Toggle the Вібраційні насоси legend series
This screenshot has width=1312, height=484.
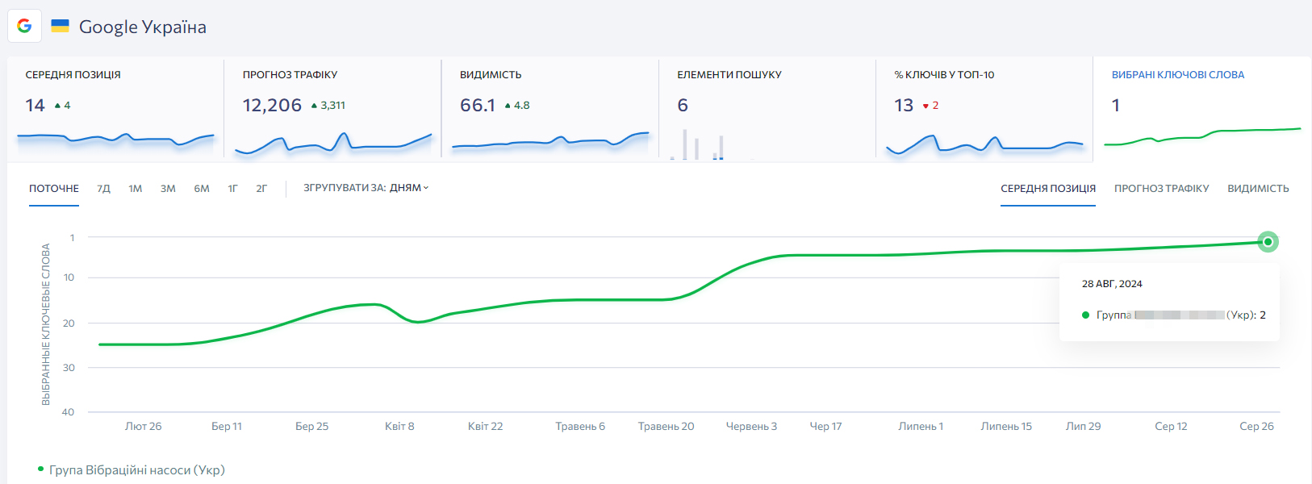tap(136, 470)
